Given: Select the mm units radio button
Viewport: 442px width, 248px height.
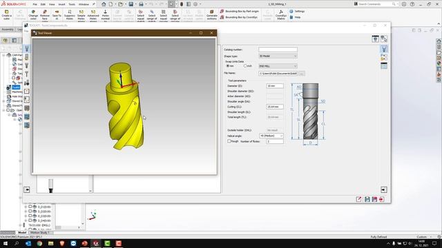Looking at the screenshot, I should 228,66.
